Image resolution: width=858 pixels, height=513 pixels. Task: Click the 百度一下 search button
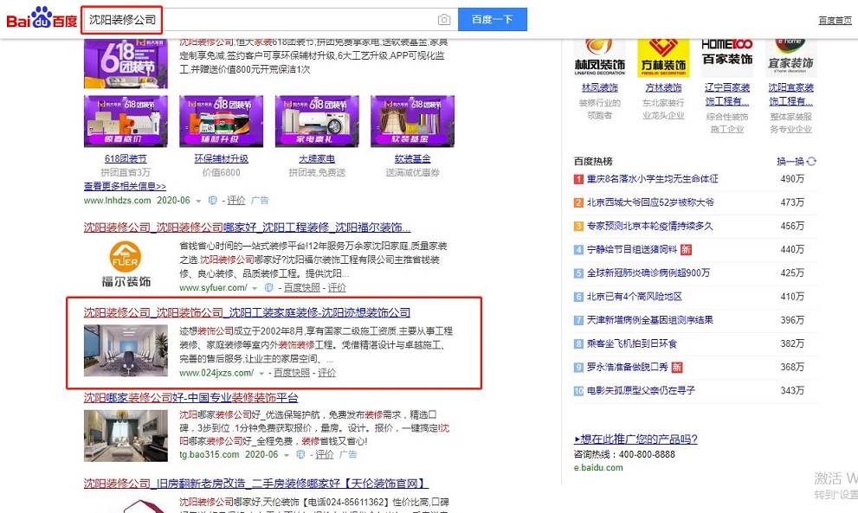(493, 19)
